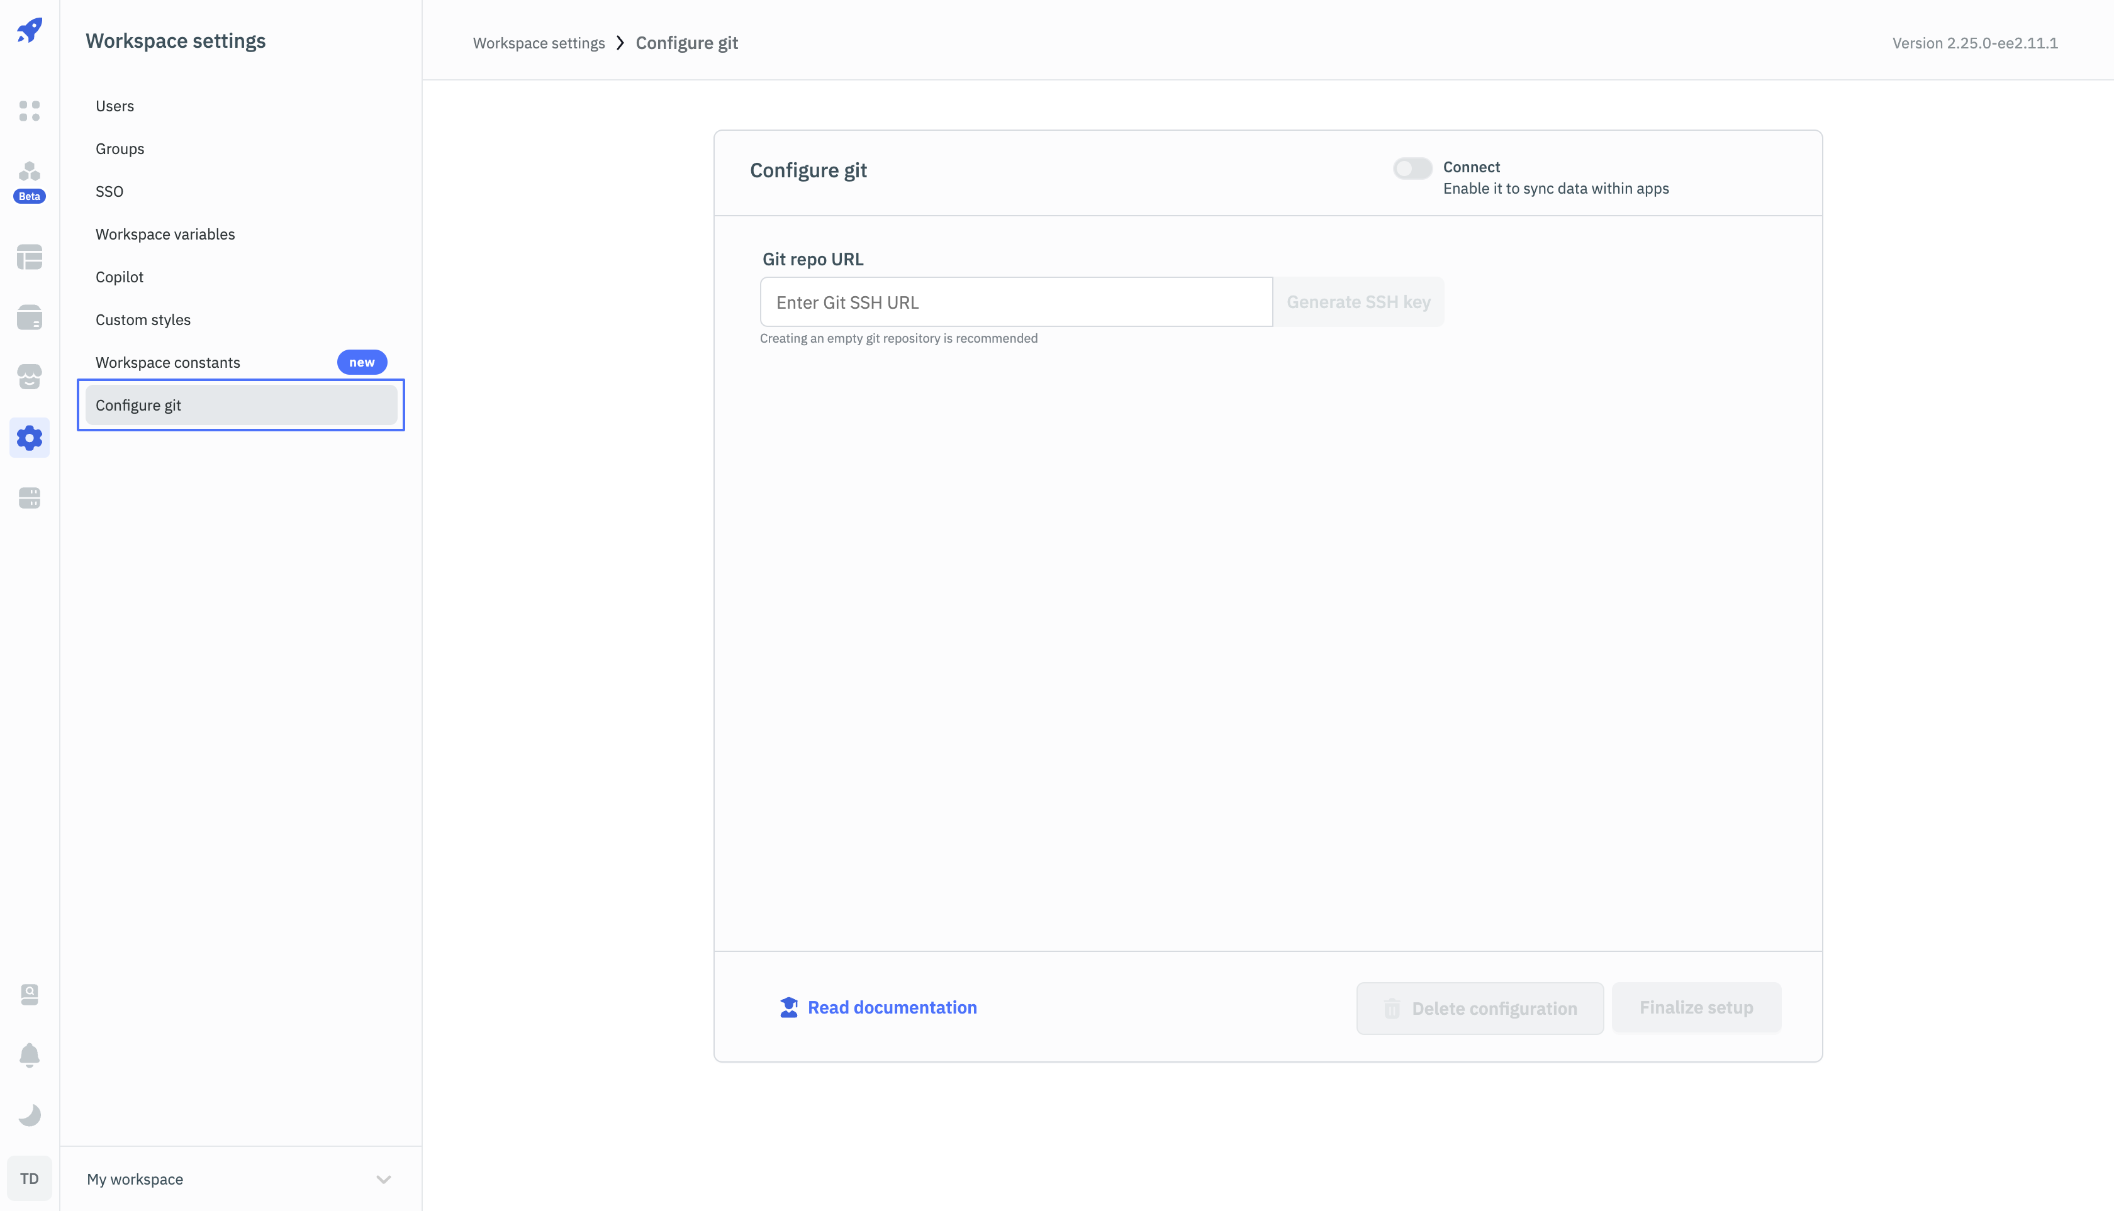Screen dimensions: 2114x1211
Task: Focus the Git SSH URL input field
Action: click(1015, 302)
